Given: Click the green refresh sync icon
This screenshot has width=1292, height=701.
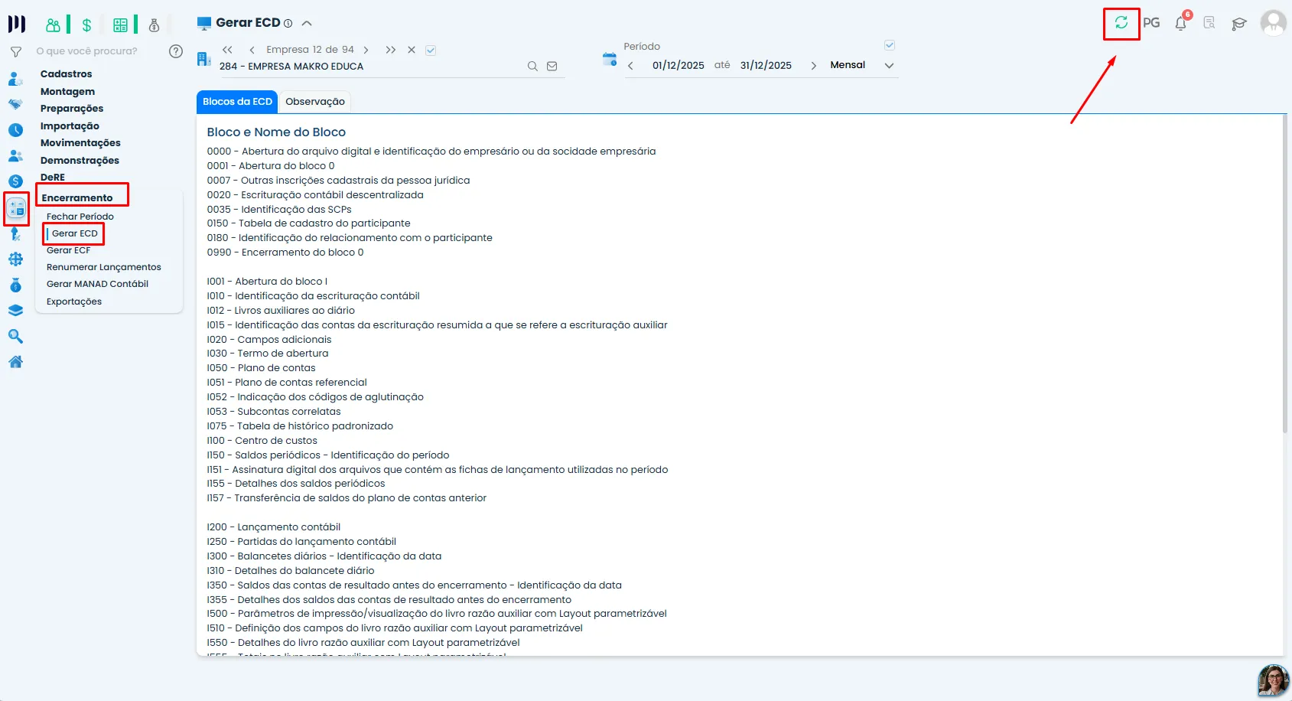Looking at the screenshot, I should click(1121, 23).
